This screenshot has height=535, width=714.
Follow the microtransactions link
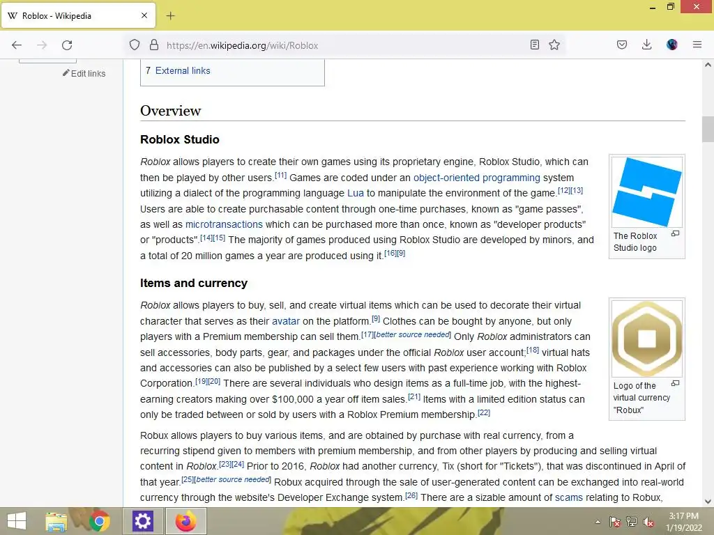[224, 224]
